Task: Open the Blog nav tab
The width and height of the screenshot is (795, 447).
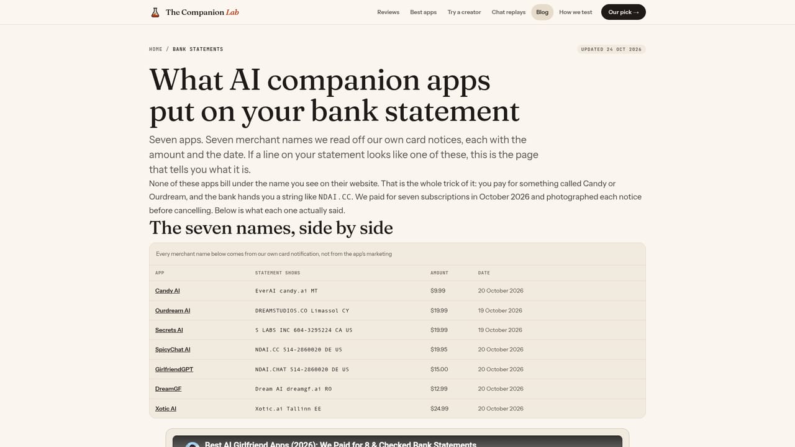Action: (542, 12)
